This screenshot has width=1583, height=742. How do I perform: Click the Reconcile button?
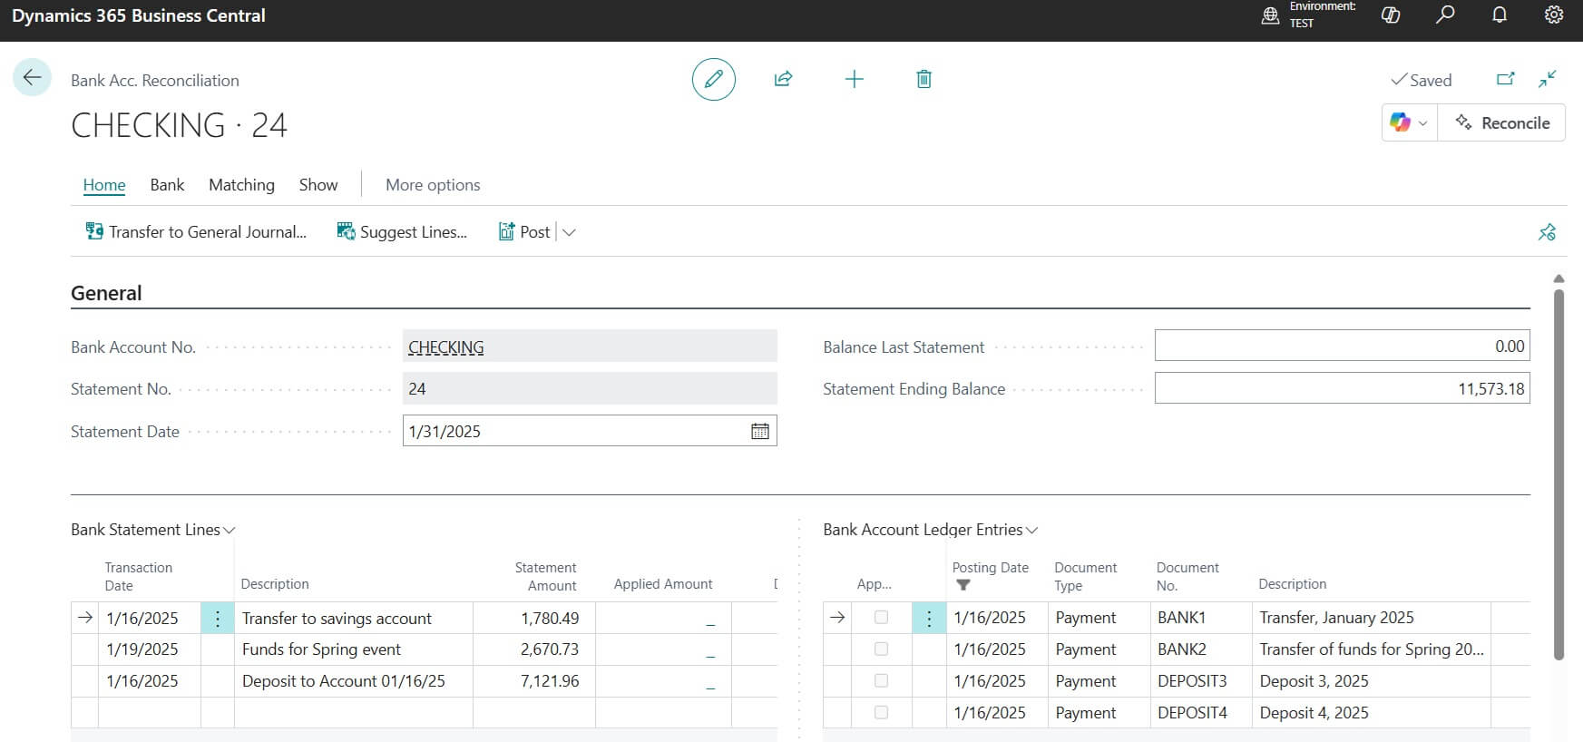(1502, 123)
